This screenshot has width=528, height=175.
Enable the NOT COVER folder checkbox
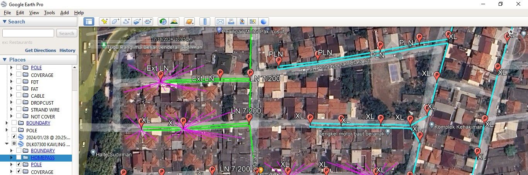point(19,117)
